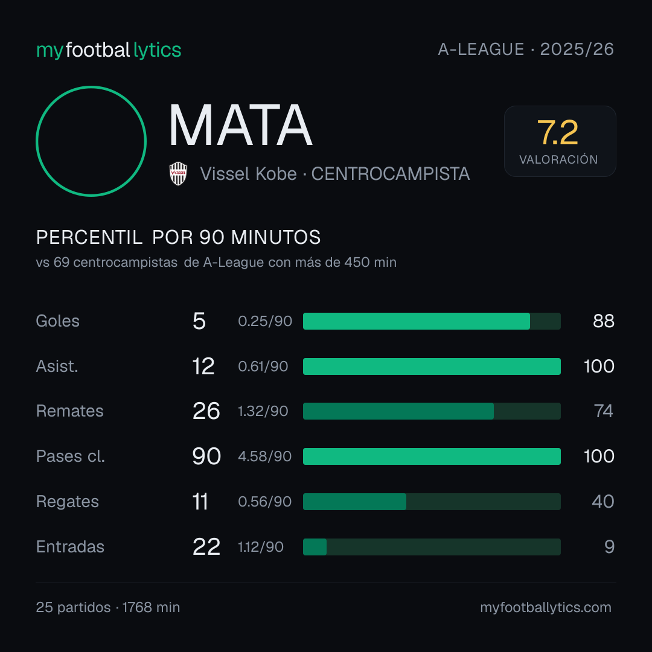Image resolution: width=652 pixels, height=652 pixels.
Task: Select the Goles stat row label
Action: coord(58,321)
